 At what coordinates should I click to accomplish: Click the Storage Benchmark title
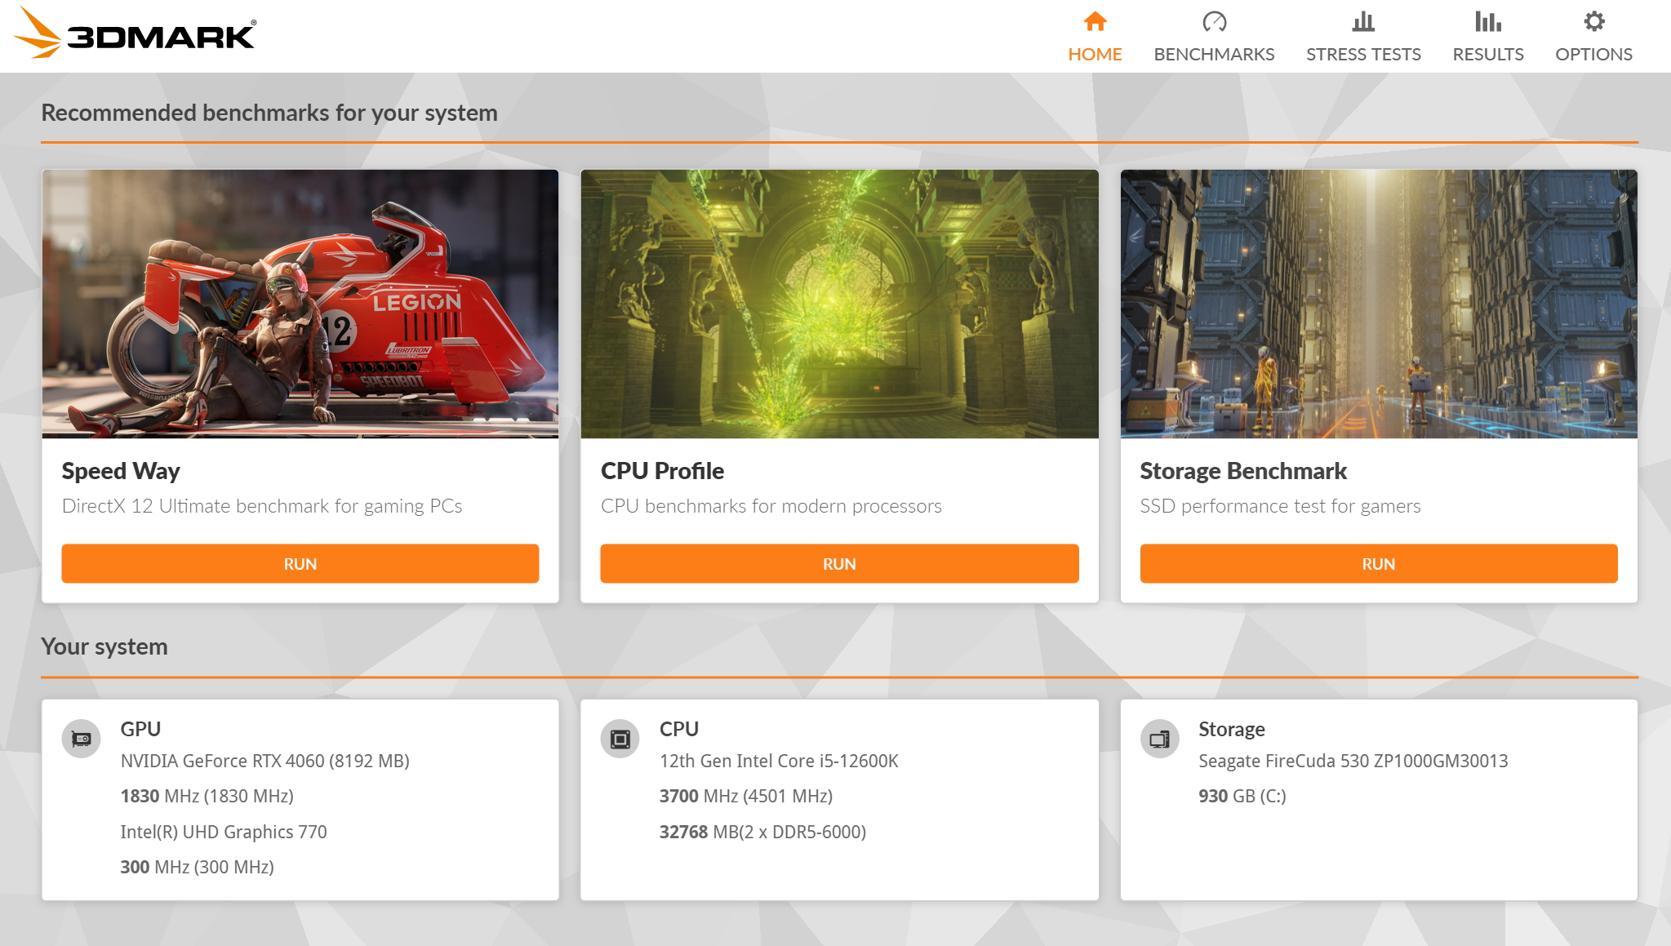[1243, 471]
